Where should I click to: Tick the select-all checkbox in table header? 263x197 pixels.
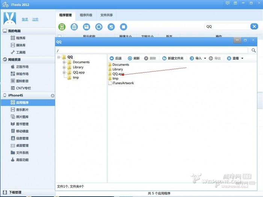pos(59,36)
